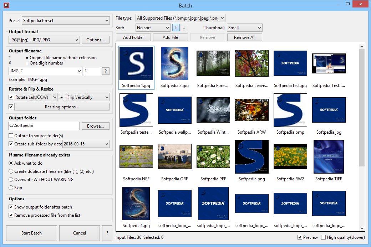
Task: Open Resizing options...
Action: tap(62, 107)
